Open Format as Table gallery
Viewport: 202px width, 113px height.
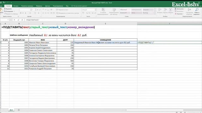114,12
